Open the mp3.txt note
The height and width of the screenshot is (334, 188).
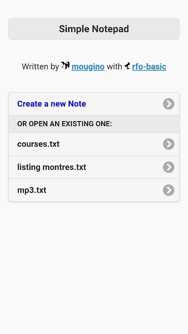click(x=94, y=190)
